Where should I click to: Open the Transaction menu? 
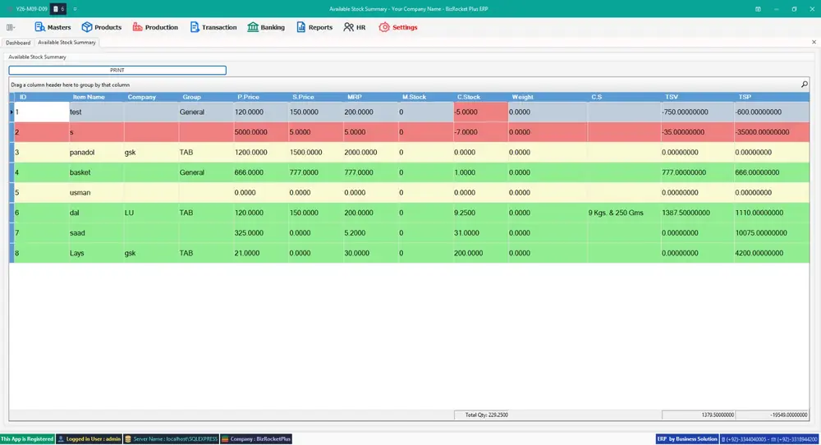[x=213, y=27]
